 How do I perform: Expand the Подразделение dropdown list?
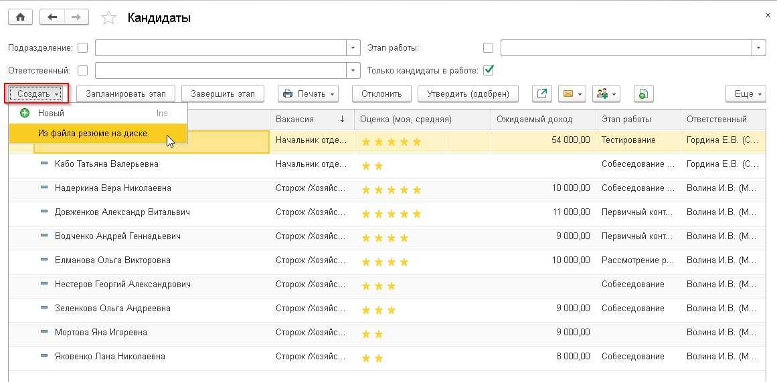point(353,48)
